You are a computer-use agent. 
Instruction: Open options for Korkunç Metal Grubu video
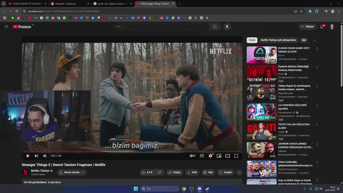(x=317, y=67)
